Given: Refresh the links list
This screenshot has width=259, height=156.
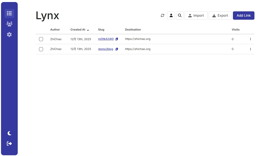Looking at the screenshot, I should pyautogui.click(x=163, y=16).
